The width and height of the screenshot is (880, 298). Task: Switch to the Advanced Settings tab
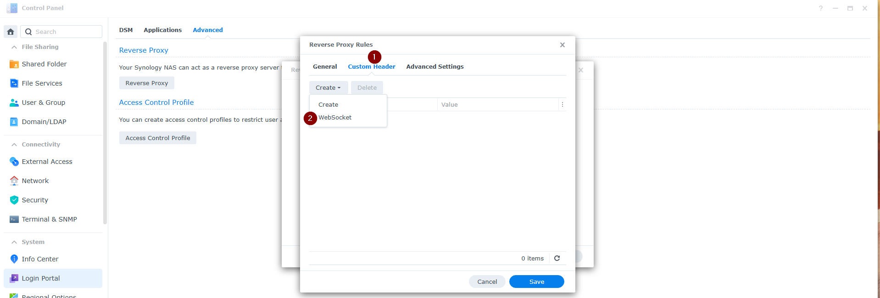[434, 67]
